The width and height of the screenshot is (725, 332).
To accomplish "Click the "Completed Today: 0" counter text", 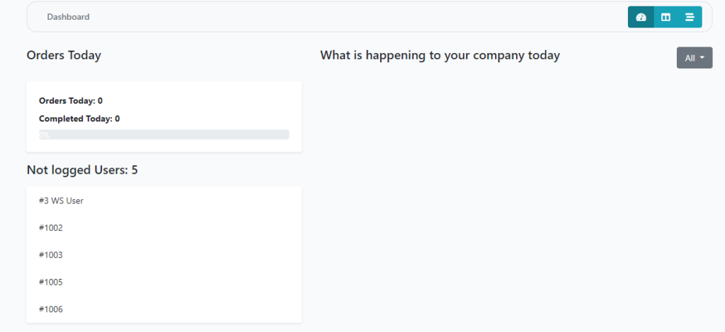I will pyautogui.click(x=79, y=119).
